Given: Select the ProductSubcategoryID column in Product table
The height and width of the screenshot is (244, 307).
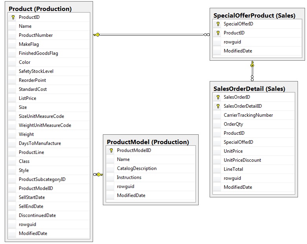Looking at the screenshot, I should (42, 179).
